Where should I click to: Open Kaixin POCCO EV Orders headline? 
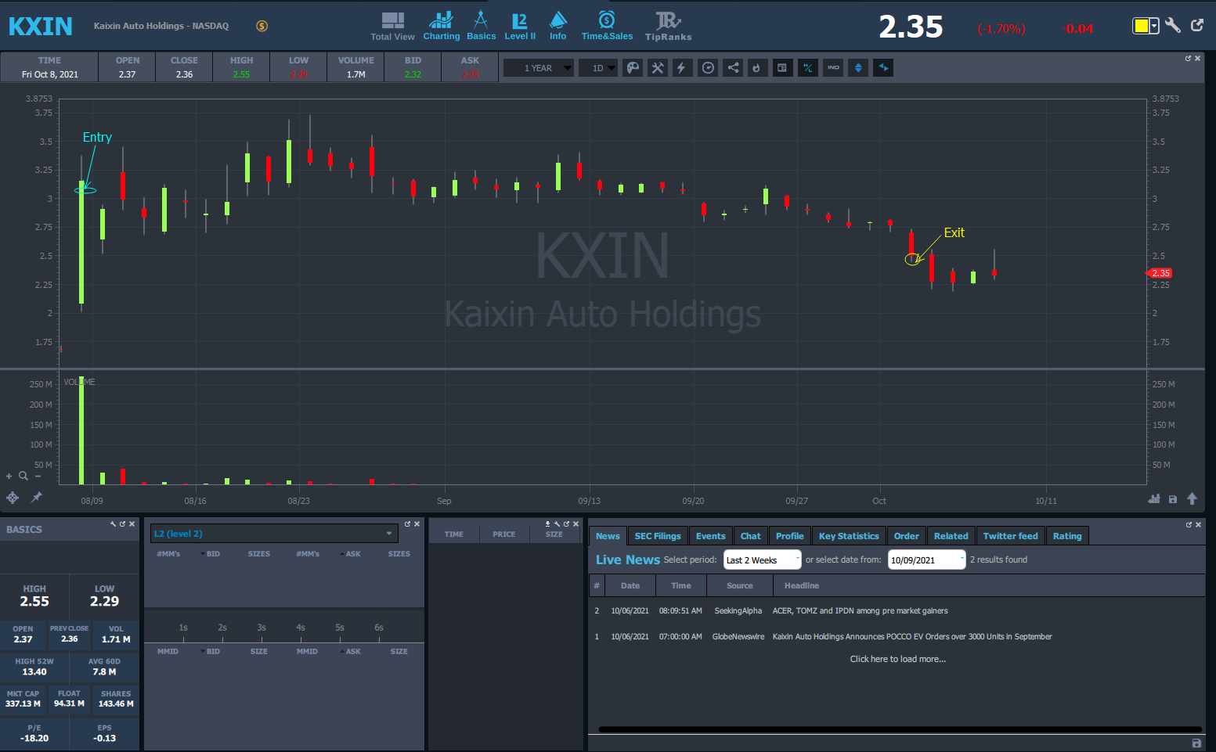point(912,637)
